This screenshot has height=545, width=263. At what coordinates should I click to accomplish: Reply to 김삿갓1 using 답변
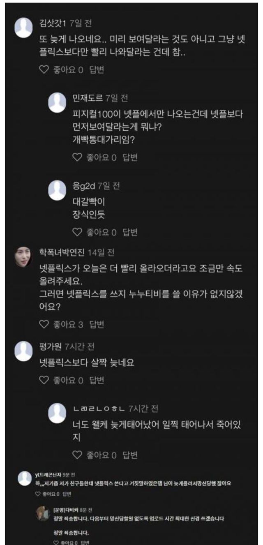click(x=97, y=70)
